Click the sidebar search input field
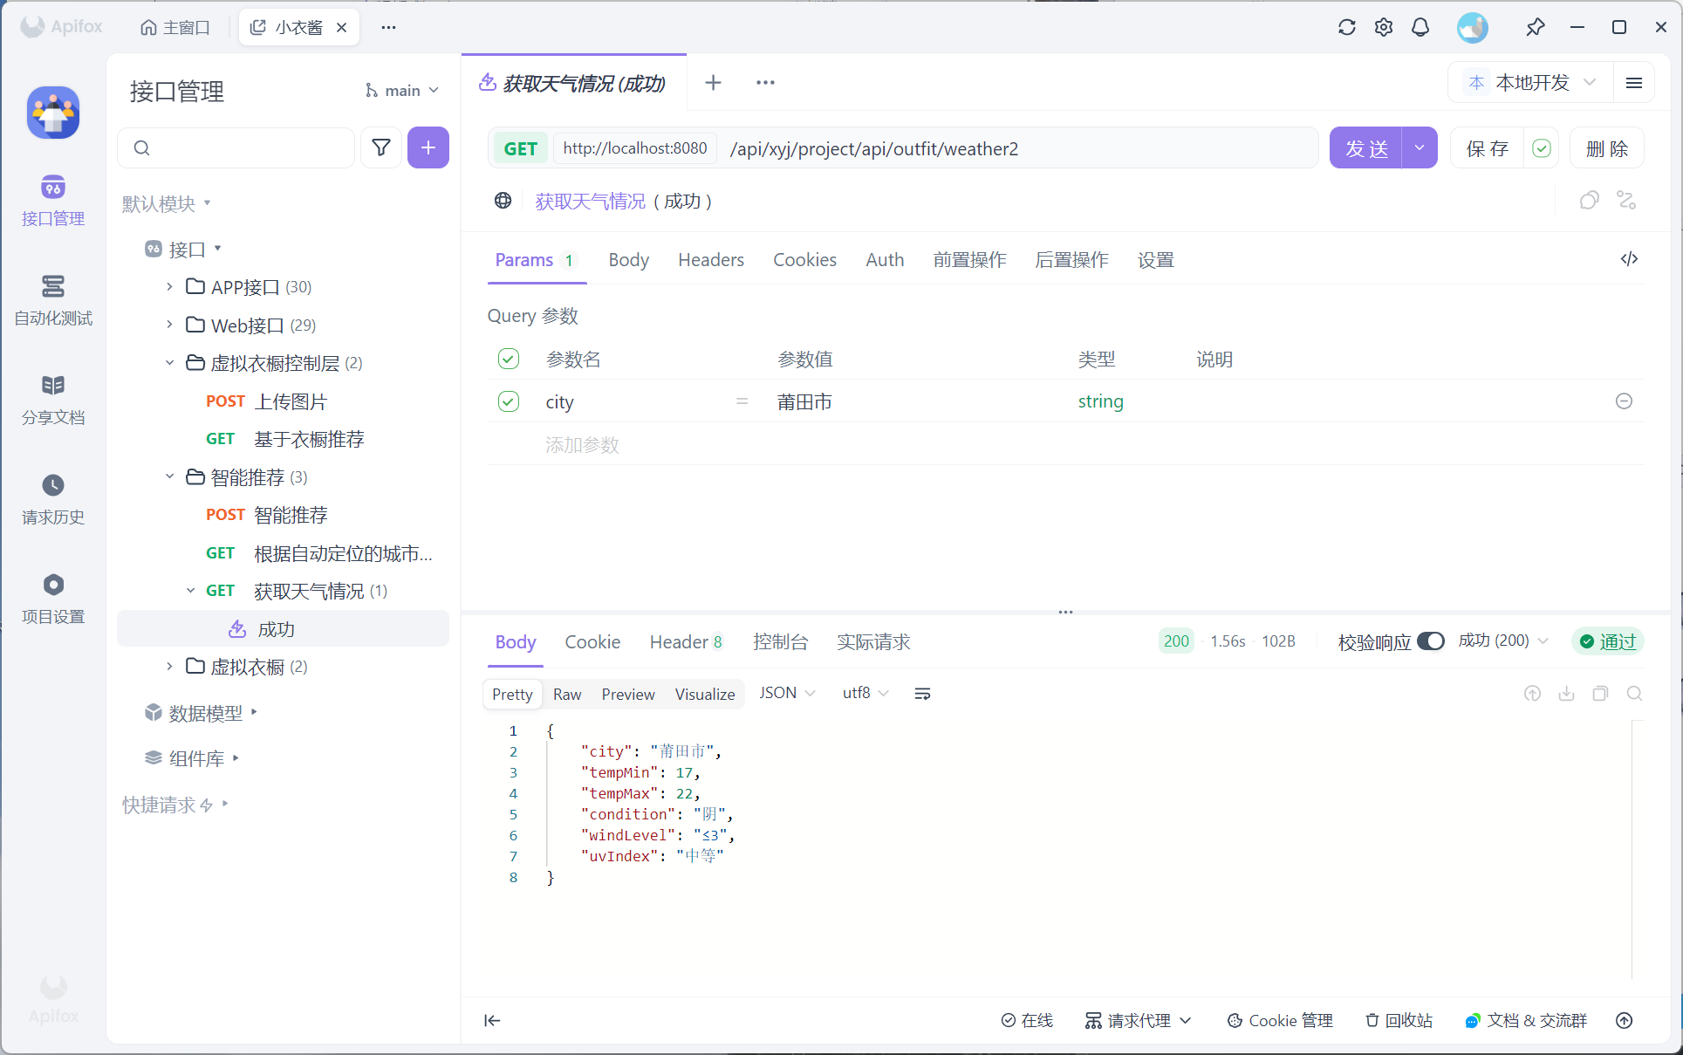Viewport: 1683px width, 1055px height. tap(244, 147)
